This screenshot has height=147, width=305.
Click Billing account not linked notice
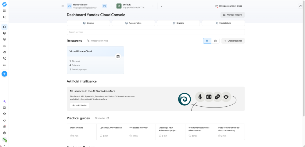[229, 6]
